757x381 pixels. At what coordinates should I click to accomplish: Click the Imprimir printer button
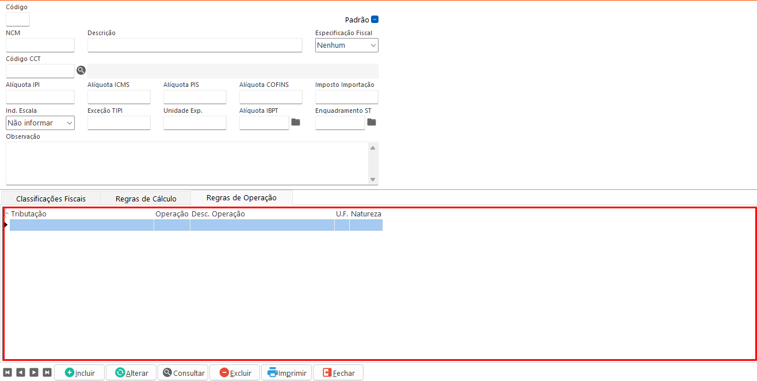tap(286, 373)
